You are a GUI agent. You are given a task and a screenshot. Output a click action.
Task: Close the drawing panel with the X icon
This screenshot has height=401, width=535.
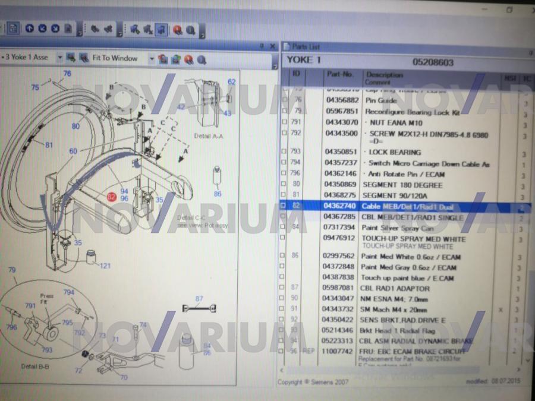pos(273,46)
